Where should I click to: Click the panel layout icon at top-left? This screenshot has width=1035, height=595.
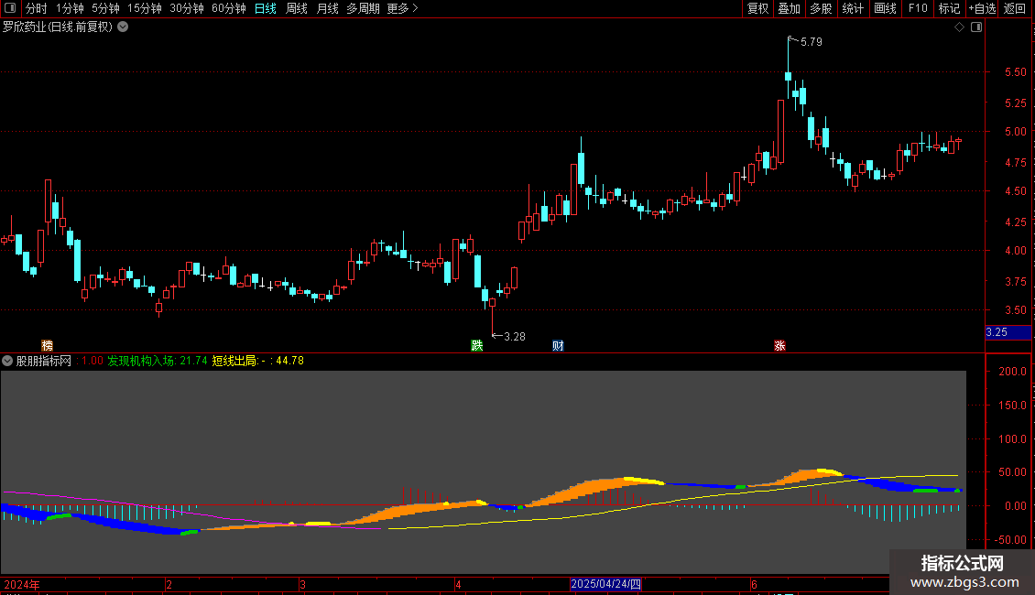(x=10, y=8)
